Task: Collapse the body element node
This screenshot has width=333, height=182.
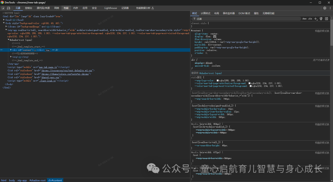Action: click(x=4, y=23)
